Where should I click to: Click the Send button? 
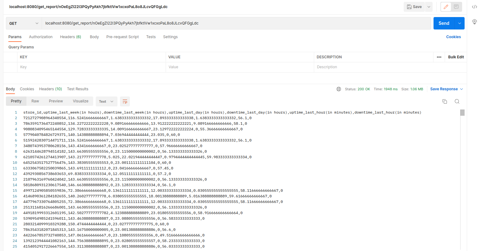(x=444, y=23)
